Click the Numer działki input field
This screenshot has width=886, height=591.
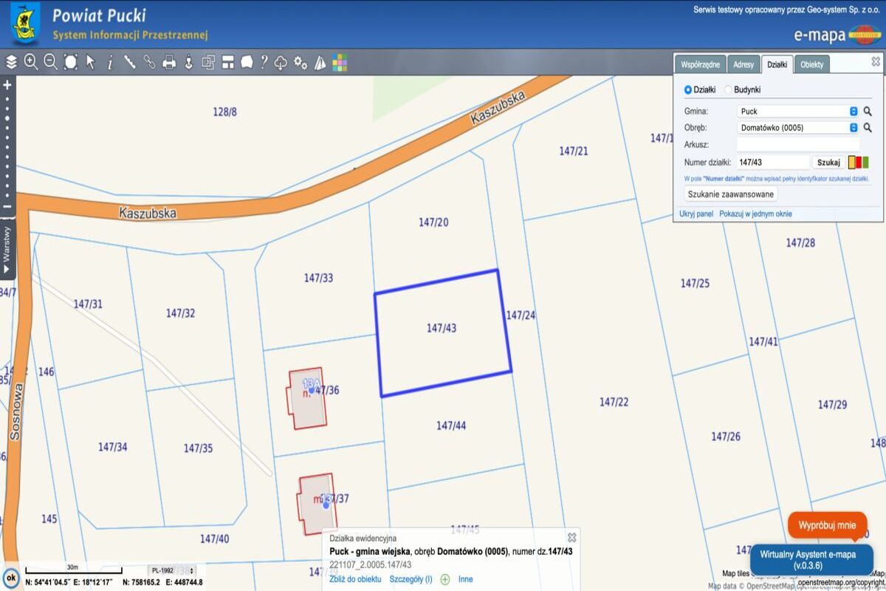click(x=772, y=163)
